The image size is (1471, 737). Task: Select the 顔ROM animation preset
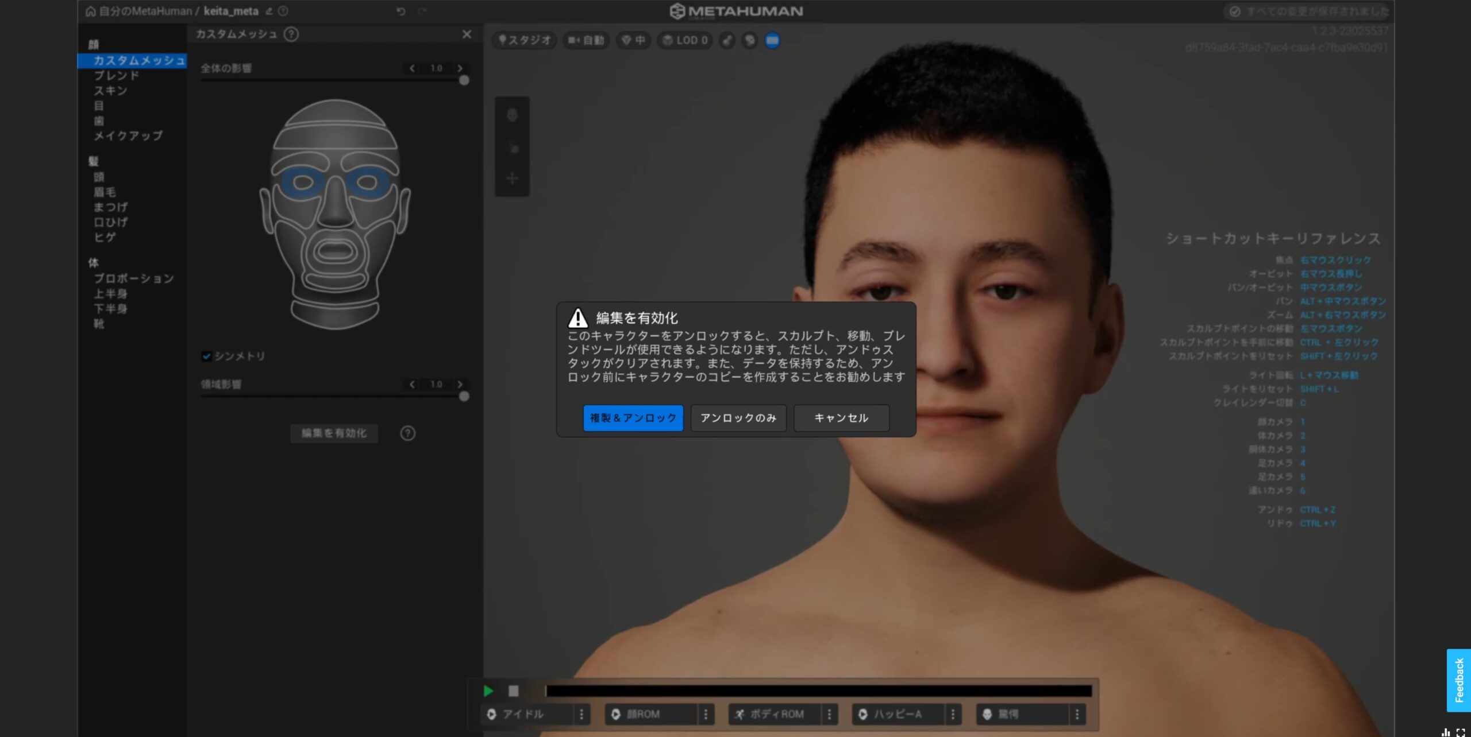(x=651, y=714)
